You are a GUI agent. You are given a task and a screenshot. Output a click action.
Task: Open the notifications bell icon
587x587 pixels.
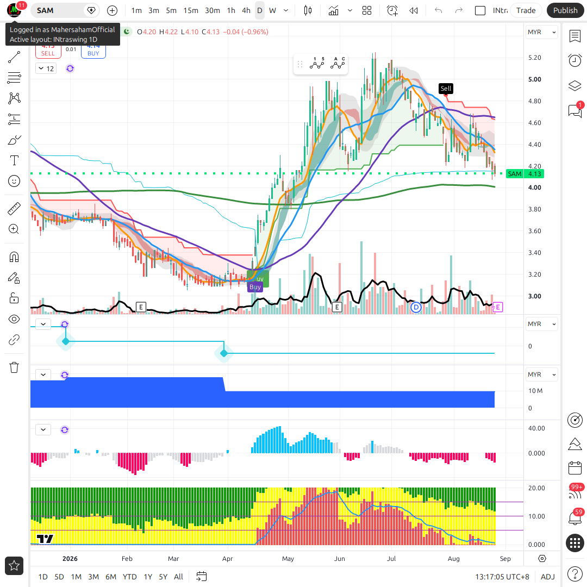575,518
